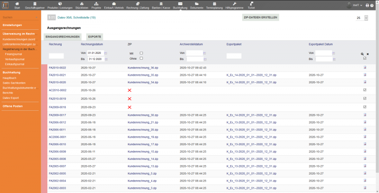Viewport: 379px width, 193px height.
Task: Open invoice link FA2006-0012
Action: tap(57, 123)
